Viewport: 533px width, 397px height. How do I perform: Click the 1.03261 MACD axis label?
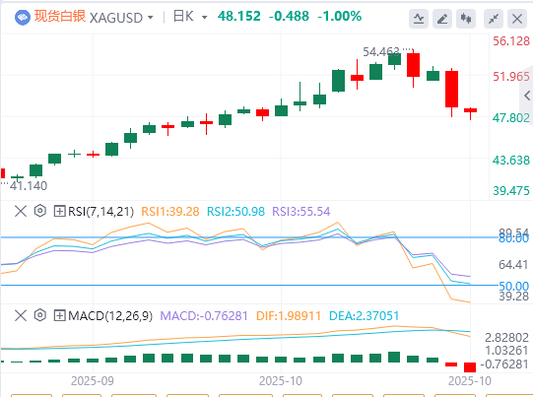506,351
